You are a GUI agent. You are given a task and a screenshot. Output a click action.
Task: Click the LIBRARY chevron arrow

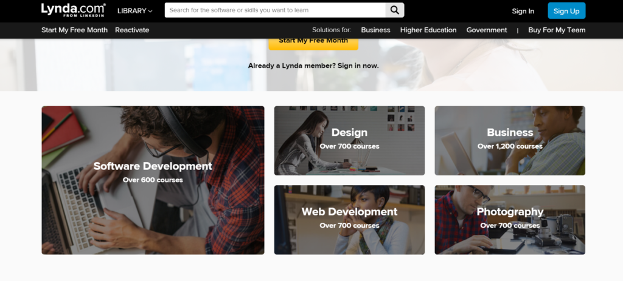[x=150, y=11]
